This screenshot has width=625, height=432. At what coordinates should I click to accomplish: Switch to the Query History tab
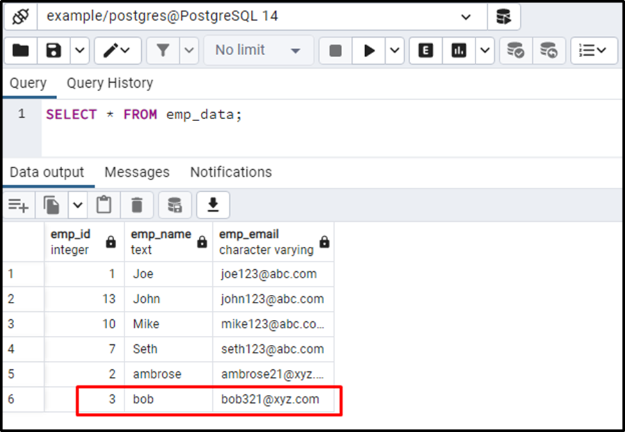tap(109, 83)
